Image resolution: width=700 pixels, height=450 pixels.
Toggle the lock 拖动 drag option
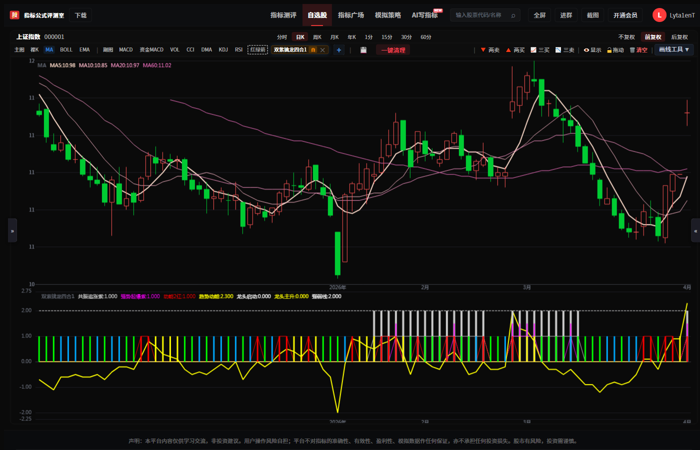point(615,50)
